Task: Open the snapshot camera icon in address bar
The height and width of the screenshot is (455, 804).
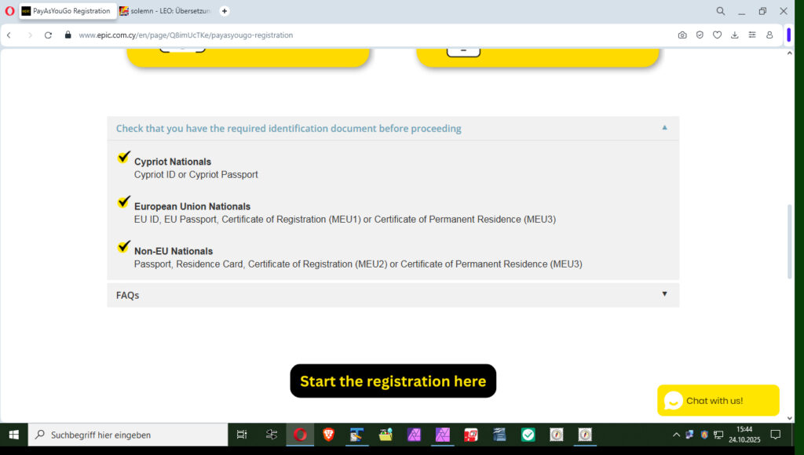Action: click(682, 35)
